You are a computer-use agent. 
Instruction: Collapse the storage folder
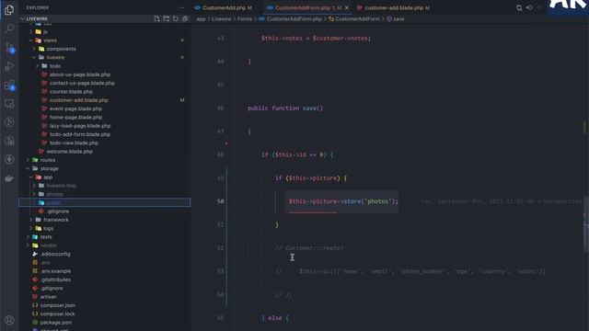[49, 168]
